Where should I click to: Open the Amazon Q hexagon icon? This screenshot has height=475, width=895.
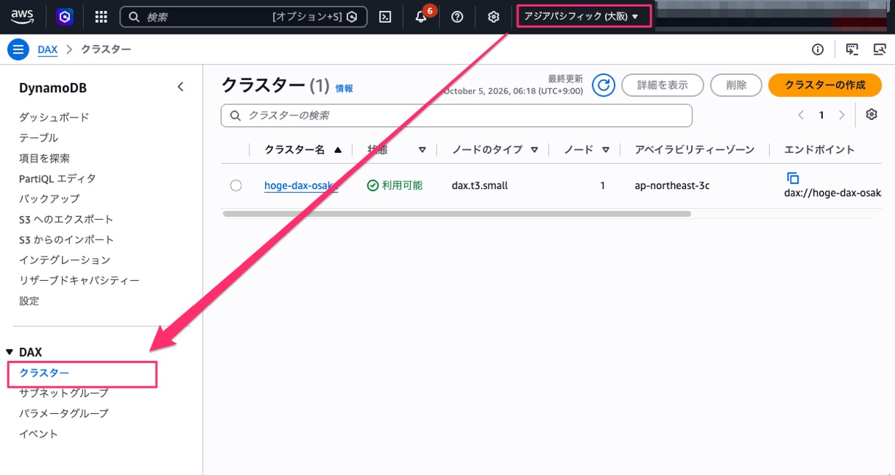[x=65, y=16]
